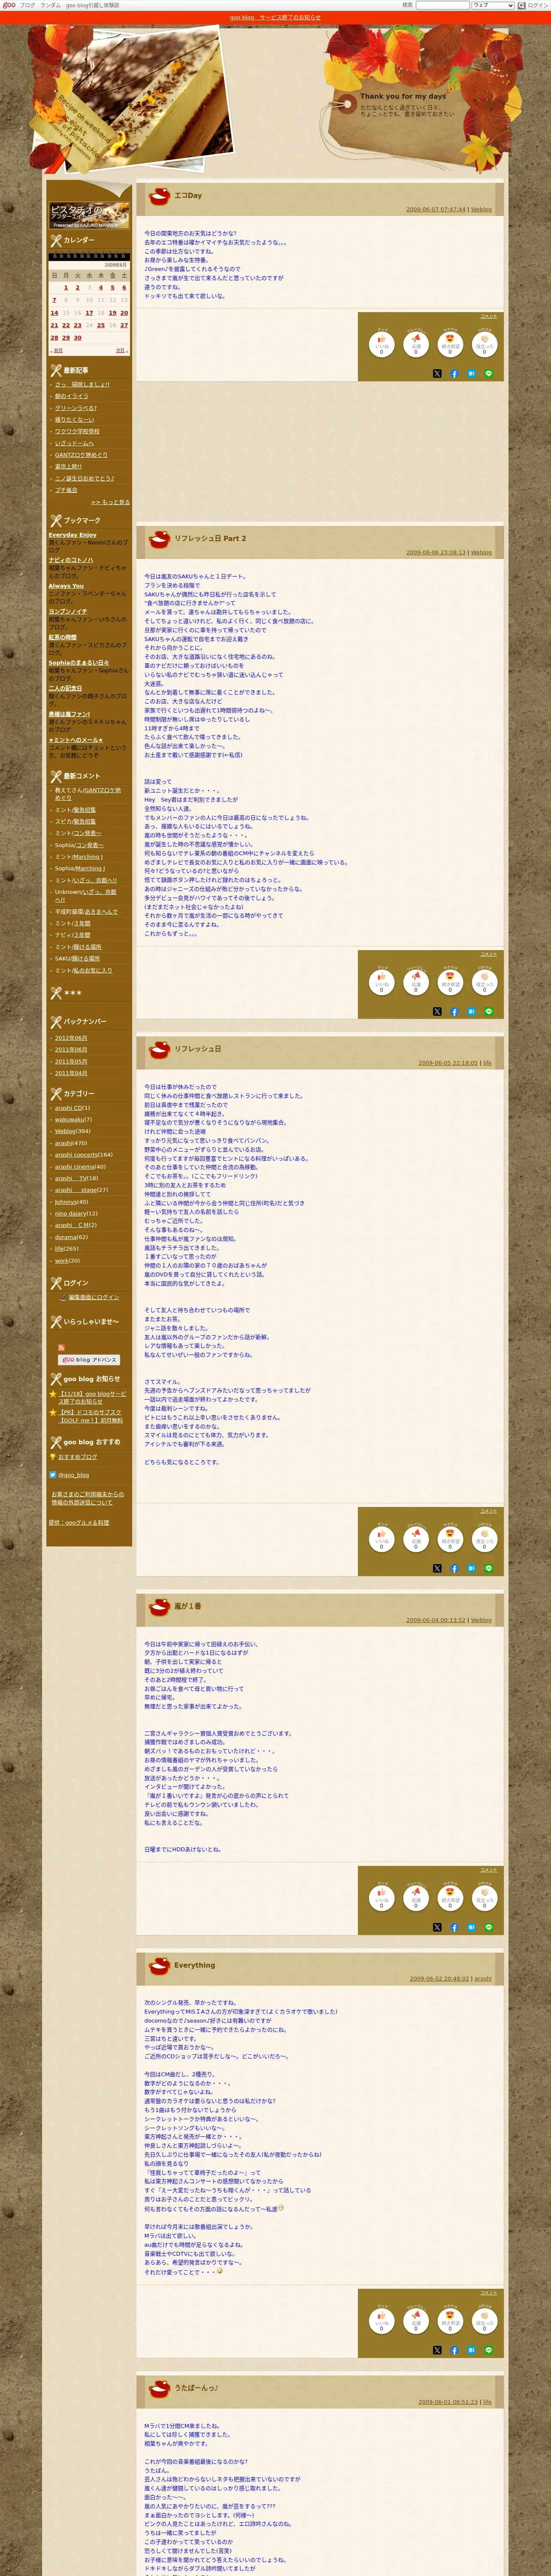
Task: Click 応援 reaction under リフレッシュ日 Part 2
Action: tap(416, 982)
